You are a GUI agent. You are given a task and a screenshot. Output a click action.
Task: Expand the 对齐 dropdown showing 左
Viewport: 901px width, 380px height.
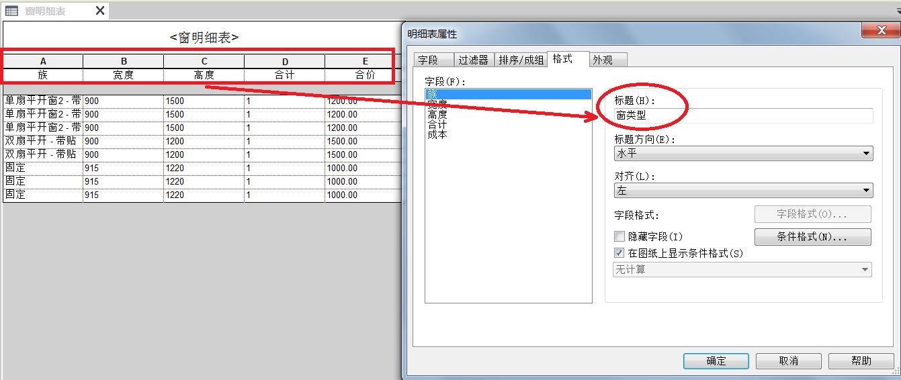pyautogui.click(x=743, y=191)
